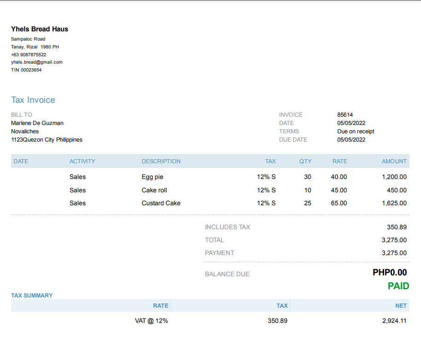Click the ACTIVITY column header
Image resolution: width=421 pixels, height=363 pixels.
pos(82,161)
